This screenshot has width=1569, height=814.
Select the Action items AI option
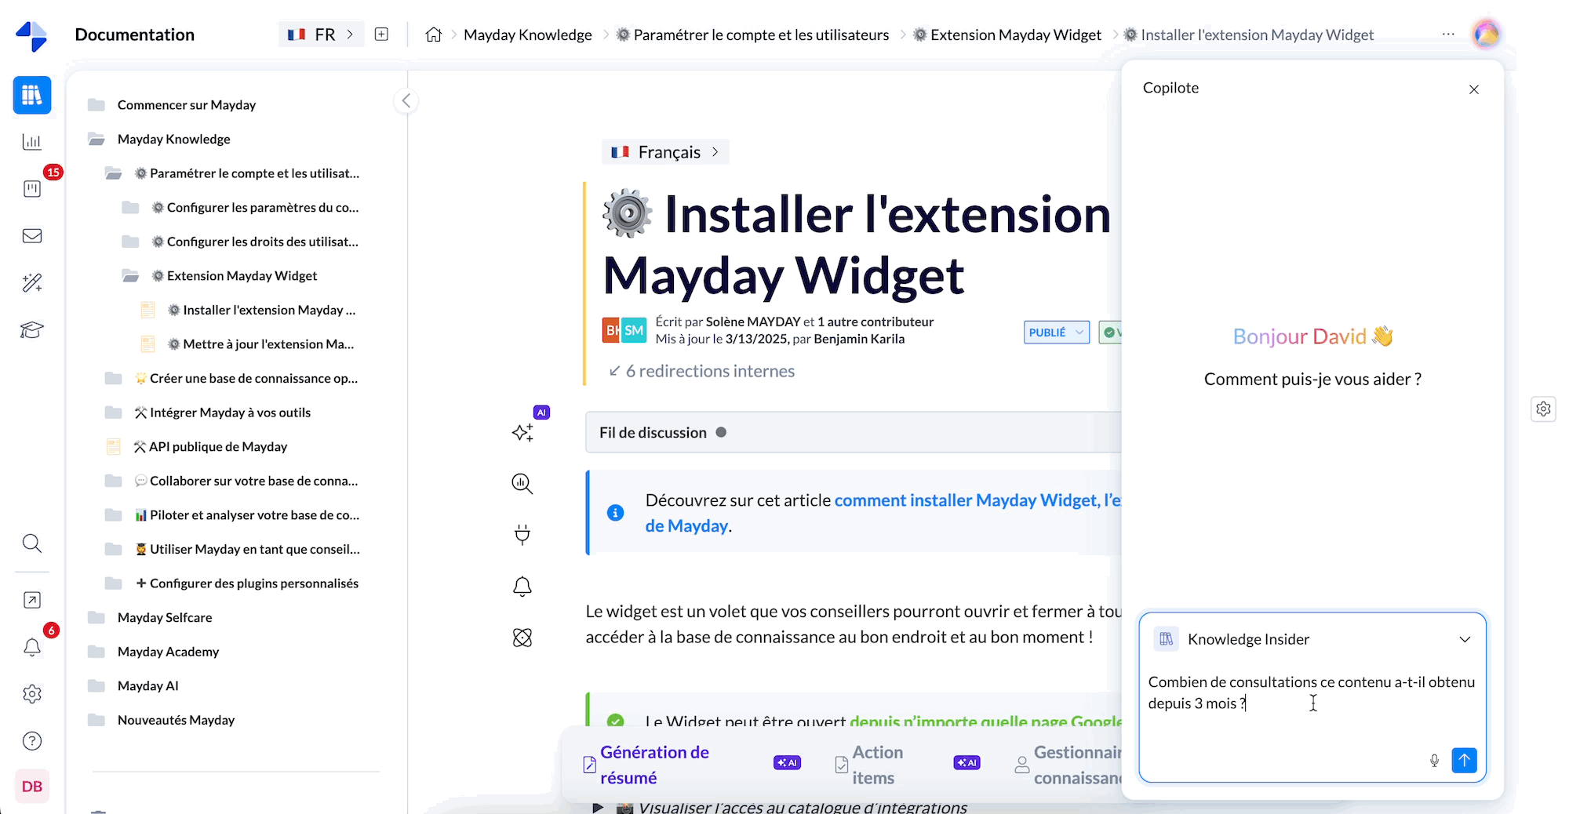[x=877, y=765]
